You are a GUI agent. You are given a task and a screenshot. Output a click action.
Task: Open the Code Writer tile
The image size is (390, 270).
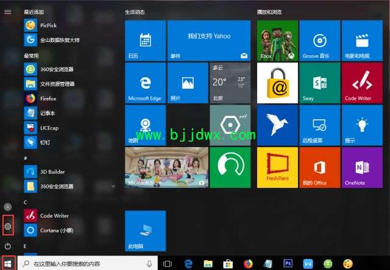coord(362,83)
